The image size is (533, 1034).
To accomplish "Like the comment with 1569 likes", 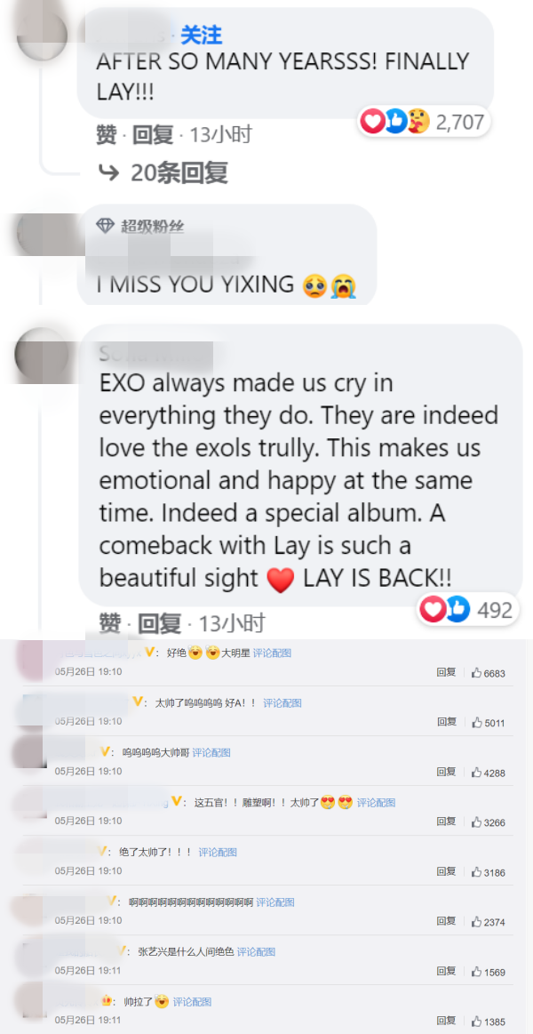I will click(477, 972).
